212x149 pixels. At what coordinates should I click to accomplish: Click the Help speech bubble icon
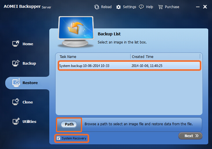(x=142, y=7)
